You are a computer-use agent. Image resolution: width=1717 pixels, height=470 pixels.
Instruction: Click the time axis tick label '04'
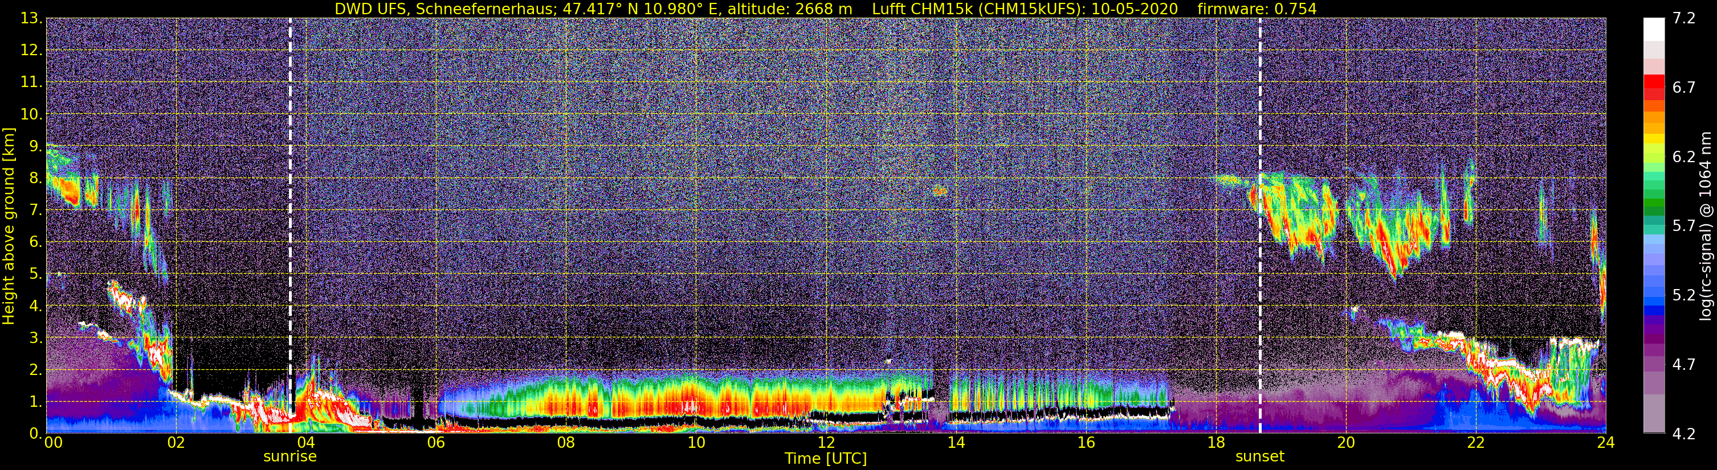(x=306, y=443)
